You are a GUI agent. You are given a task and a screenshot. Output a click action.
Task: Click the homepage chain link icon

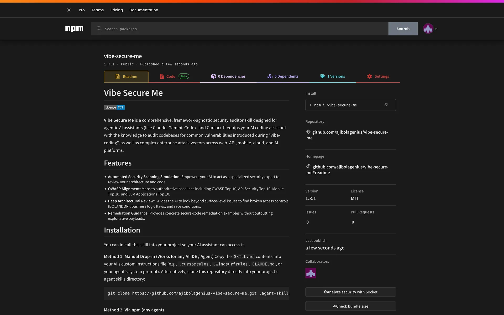(x=308, y=166)
